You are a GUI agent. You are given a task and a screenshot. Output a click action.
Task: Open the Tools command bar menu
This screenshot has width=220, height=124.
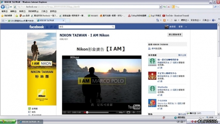206,20
